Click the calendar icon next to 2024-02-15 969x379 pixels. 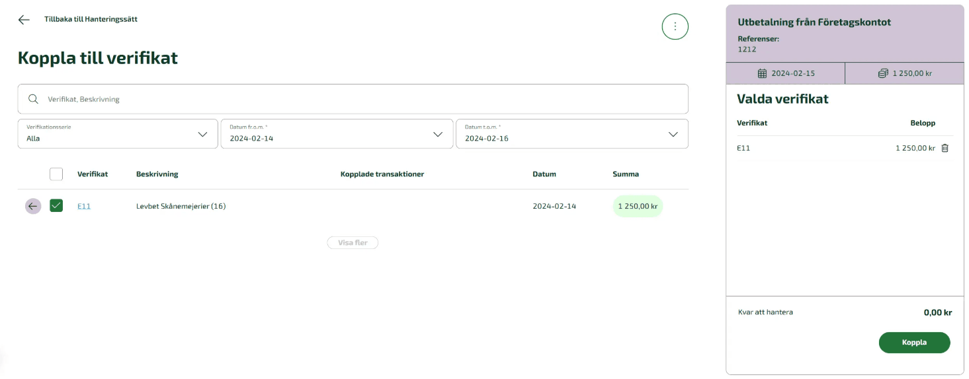(x=762, y=73)
